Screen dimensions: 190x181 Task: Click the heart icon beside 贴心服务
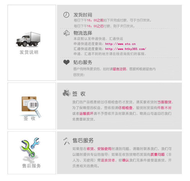tap(66, 62)
